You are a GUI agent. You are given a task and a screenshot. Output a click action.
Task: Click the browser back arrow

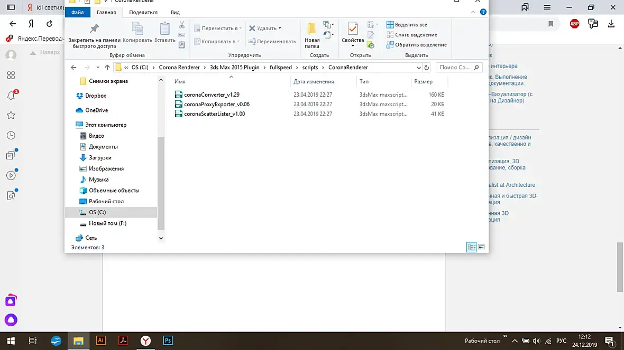[13, 24]
